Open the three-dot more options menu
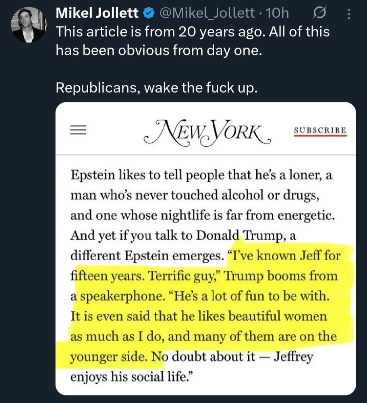Image resolution: width=367 pixels, height=403 pixels. click(x=349, y=15)
